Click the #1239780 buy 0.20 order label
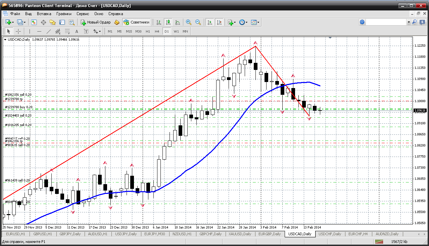This screenshot has width=429, height=246. click(19, 107)
